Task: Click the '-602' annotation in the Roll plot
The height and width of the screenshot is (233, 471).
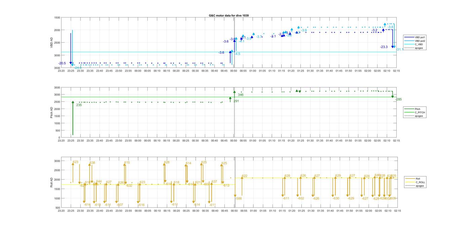Action: point(301,198)
